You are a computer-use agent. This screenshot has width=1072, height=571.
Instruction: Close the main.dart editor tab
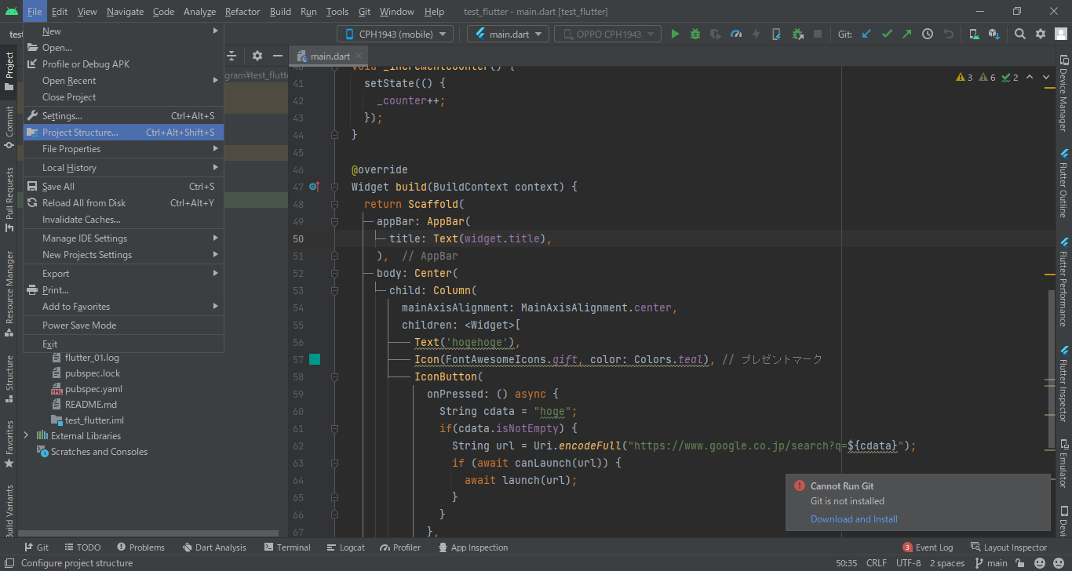pyautogui.click(x=359, y=56)
